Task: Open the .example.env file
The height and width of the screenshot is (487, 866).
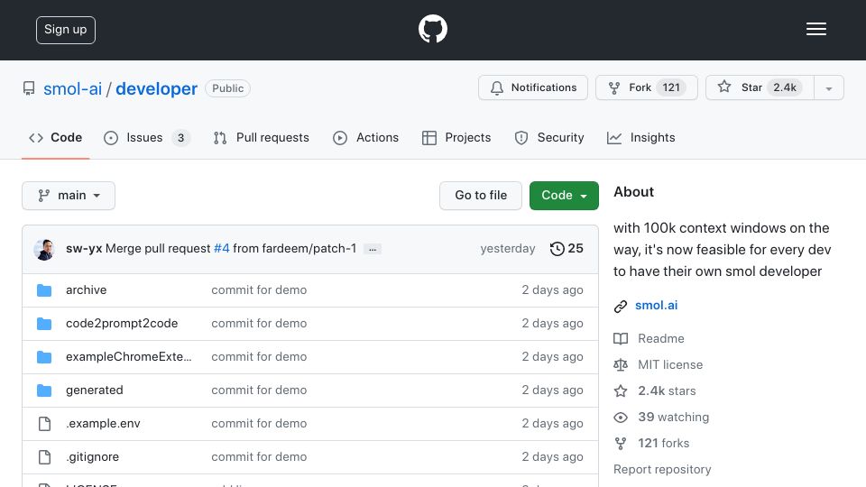Action: tap(103, 424)
